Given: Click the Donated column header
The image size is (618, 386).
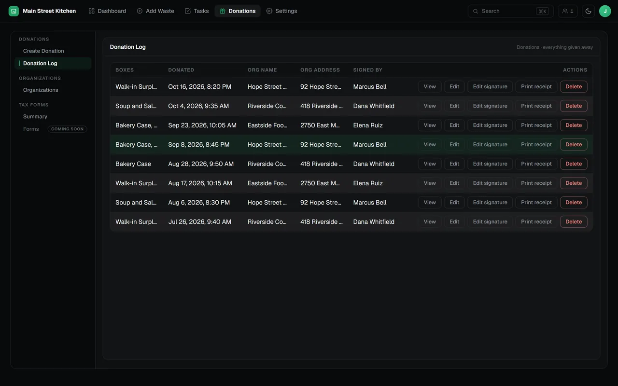Looking at the screenshot, I should 181,70.
